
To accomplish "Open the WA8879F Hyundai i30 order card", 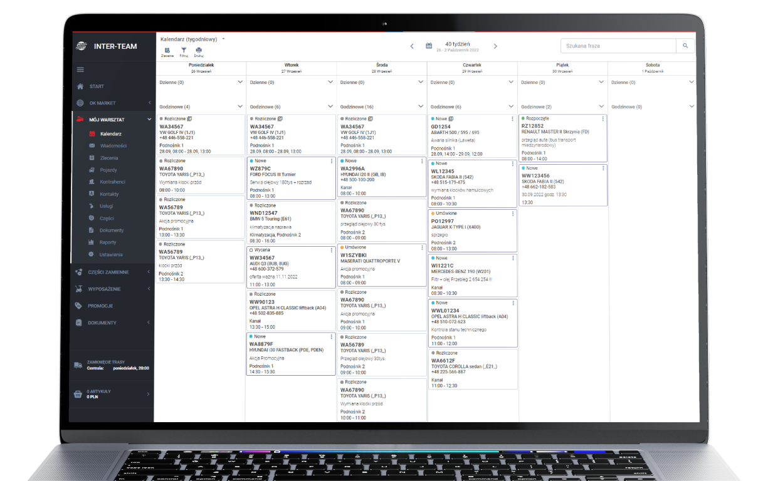I will (290, 354).
